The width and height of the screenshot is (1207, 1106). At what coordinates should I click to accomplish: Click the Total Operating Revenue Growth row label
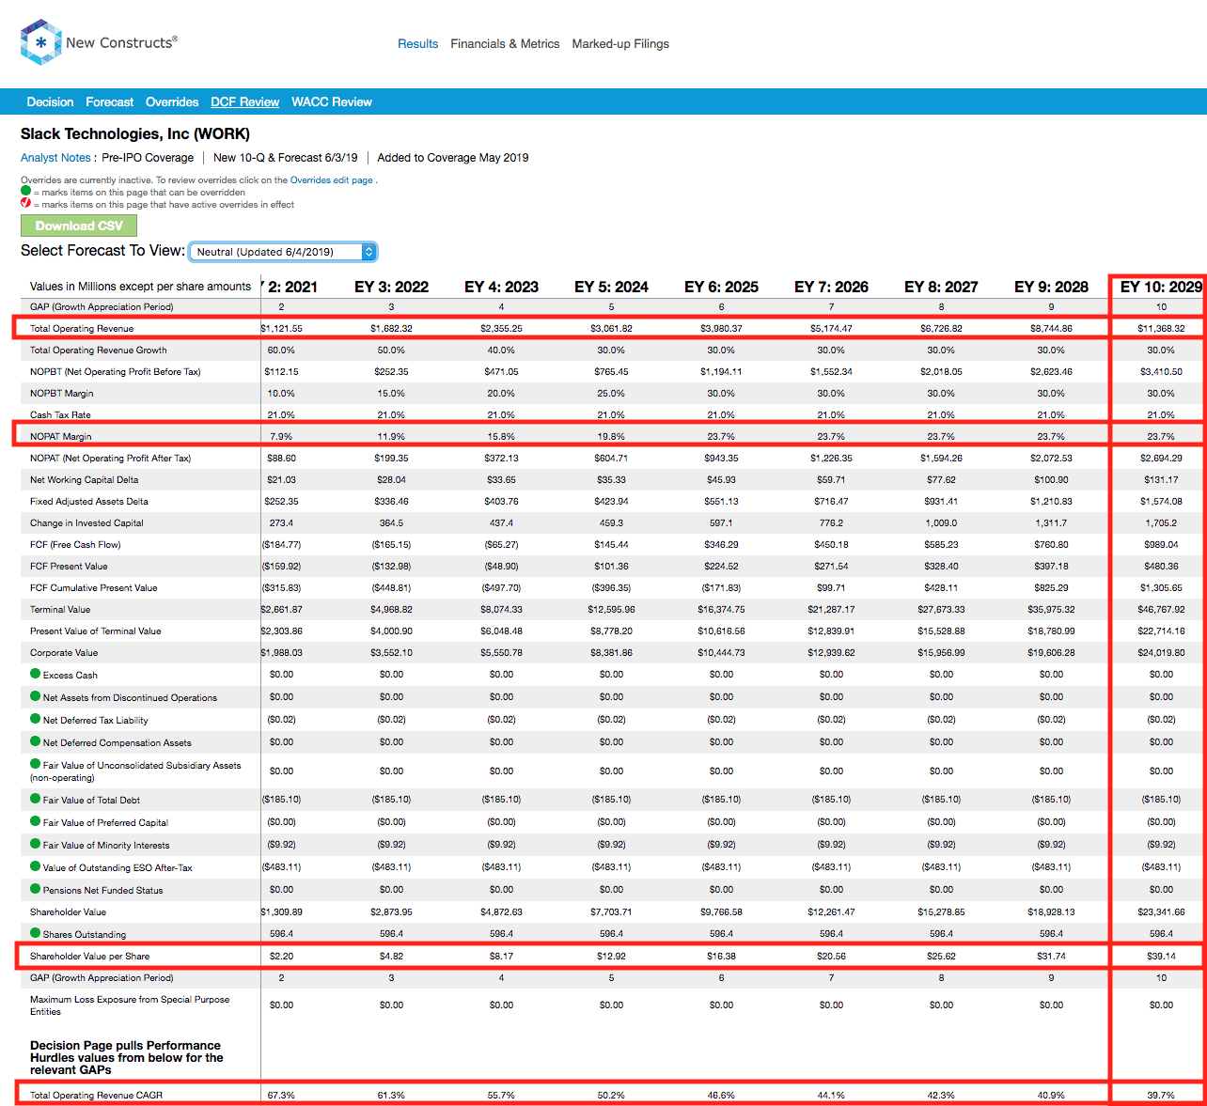99,350
